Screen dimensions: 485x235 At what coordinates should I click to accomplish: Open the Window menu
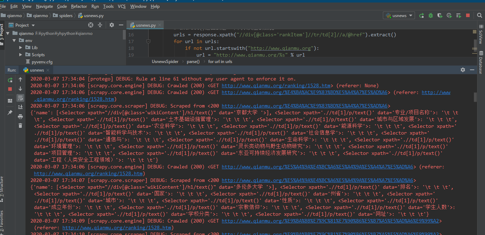pyautogui.click(x=138, y=6)
